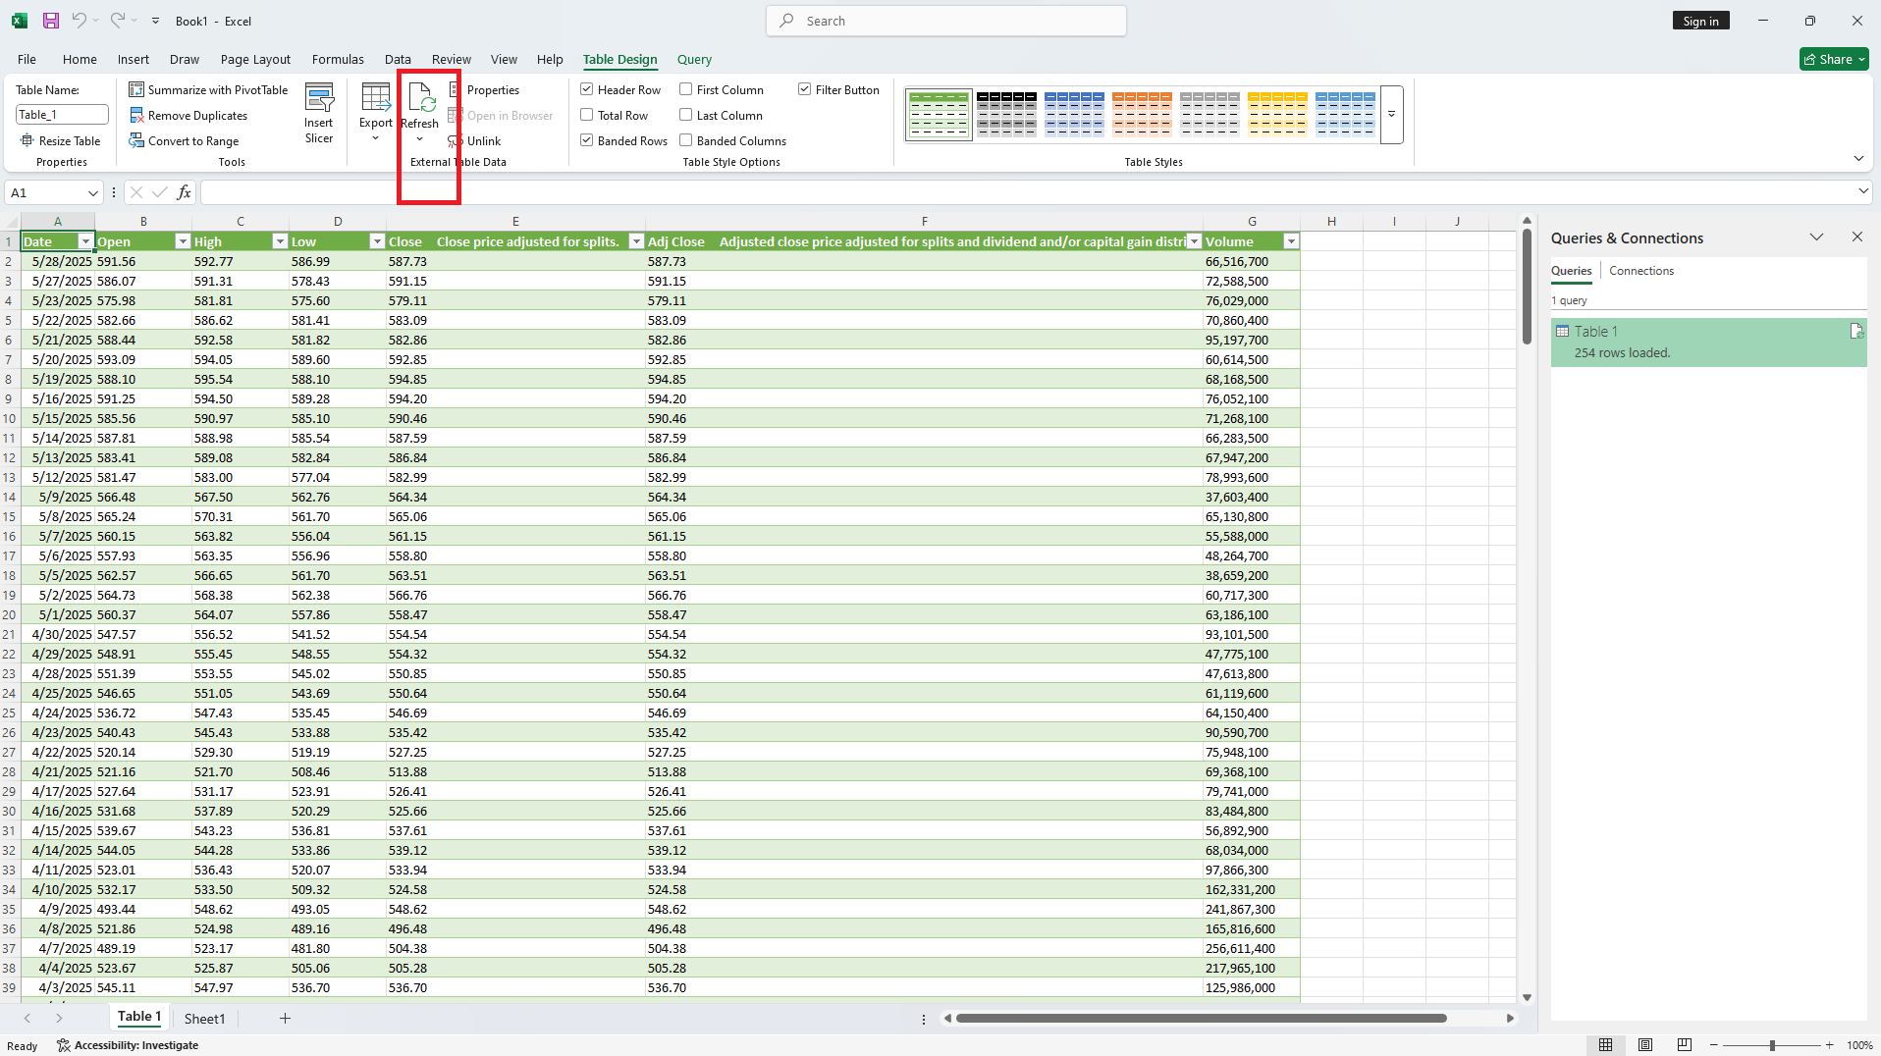Screen dimensions: 1881x1056
Task: Open external table Properties
Action: 484,89
